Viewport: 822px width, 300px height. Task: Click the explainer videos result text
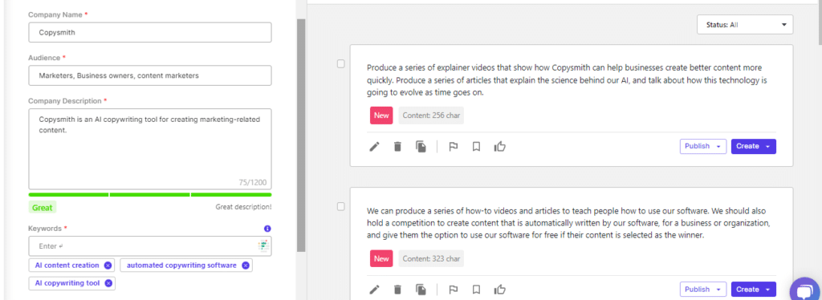(568, 80)
